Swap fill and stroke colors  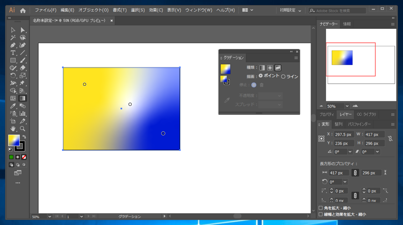24,137
